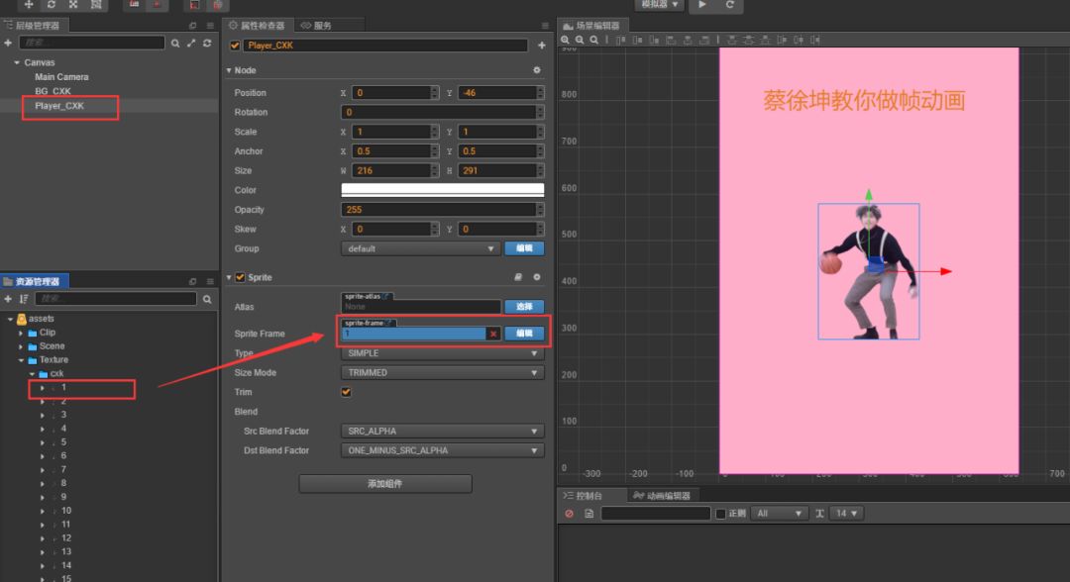Open the node Color swatch

442,189
